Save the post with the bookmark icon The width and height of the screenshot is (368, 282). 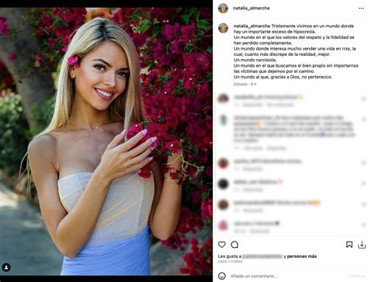coord(349,245)
